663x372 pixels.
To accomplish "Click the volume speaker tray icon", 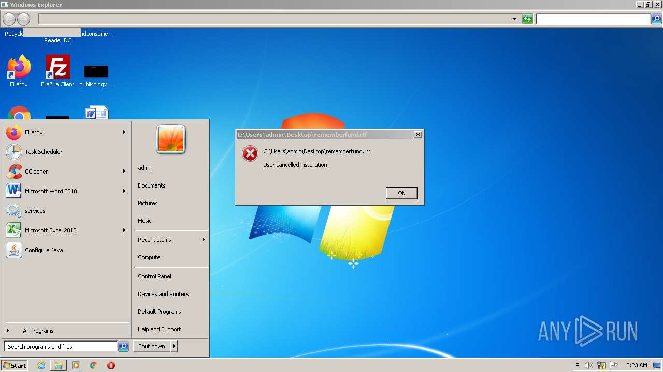I will click(x=589, y=365).
